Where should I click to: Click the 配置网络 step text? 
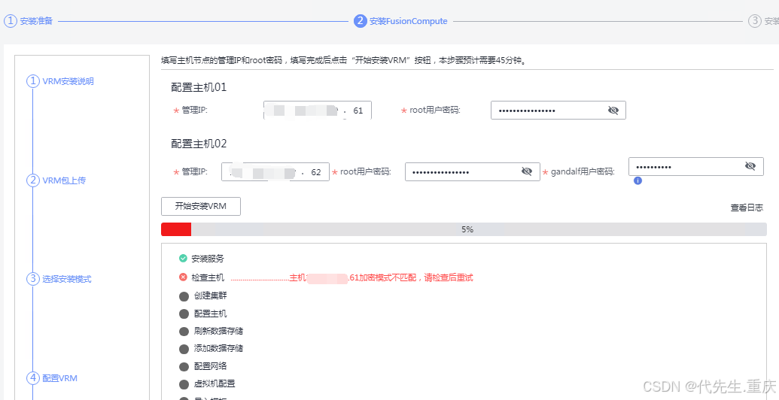210,366
